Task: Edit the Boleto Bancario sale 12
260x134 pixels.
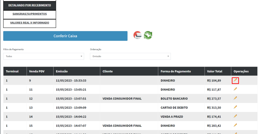Action: tap(235, 98)
